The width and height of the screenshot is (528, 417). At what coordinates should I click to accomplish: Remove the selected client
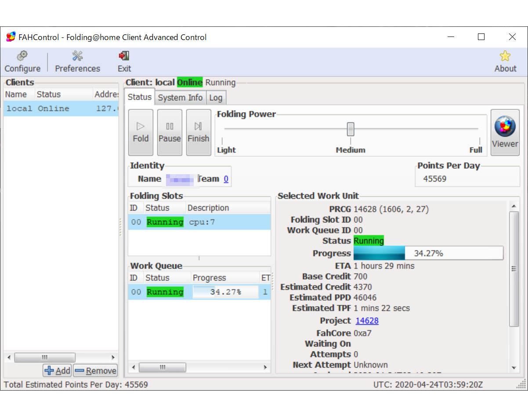[95, 371]
